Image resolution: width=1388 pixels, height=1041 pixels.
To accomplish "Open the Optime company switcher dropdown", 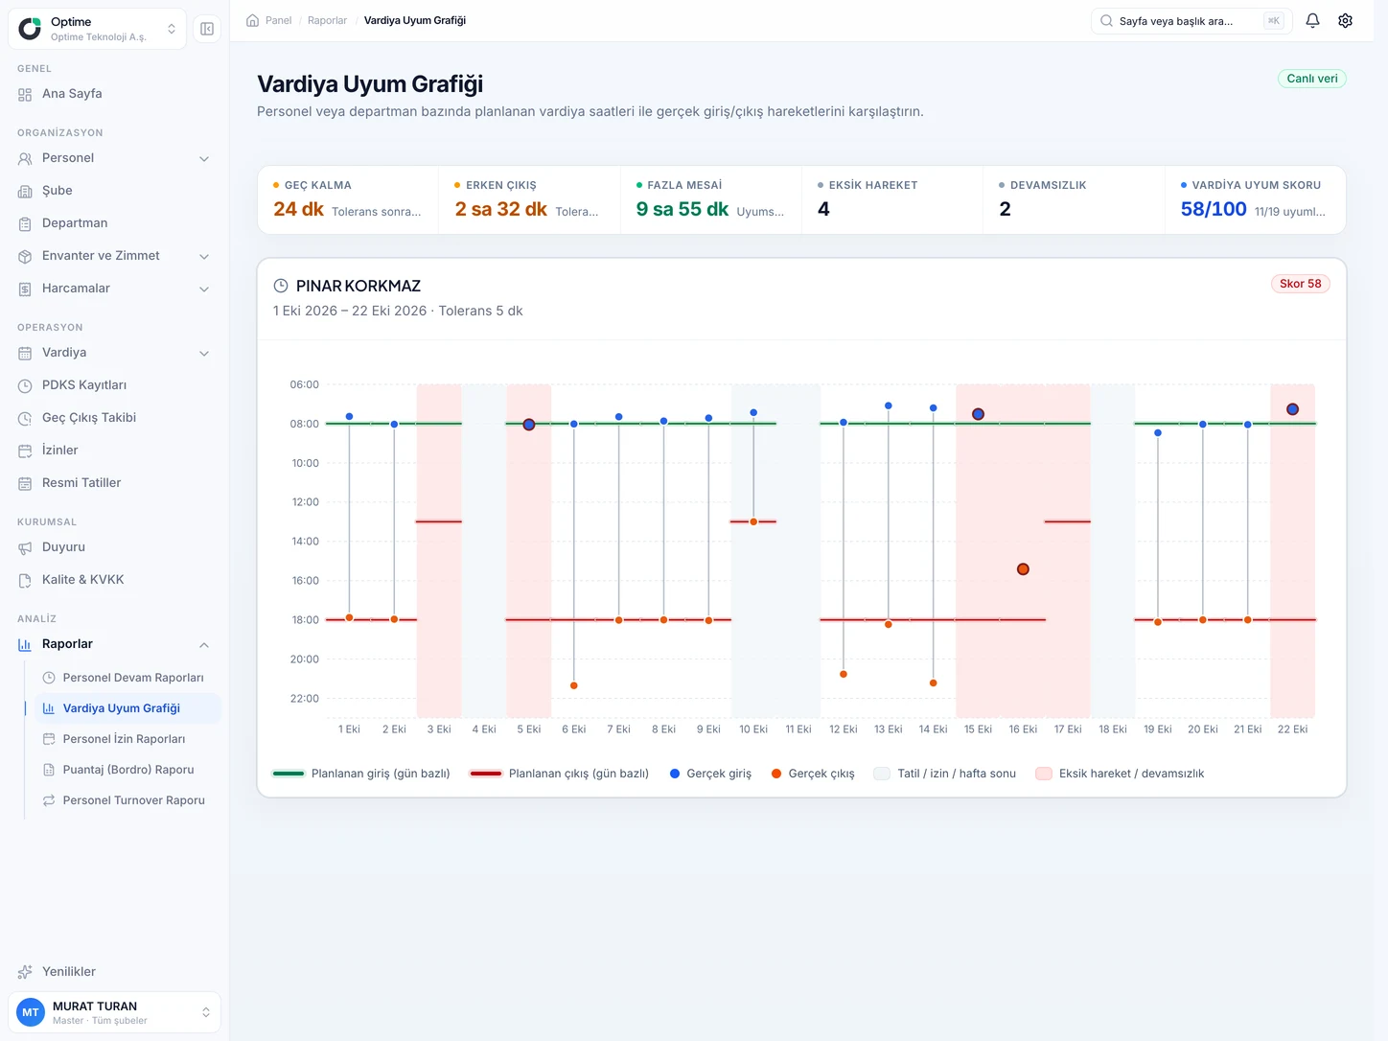I will pyautogui.click(x=97, y=29).
